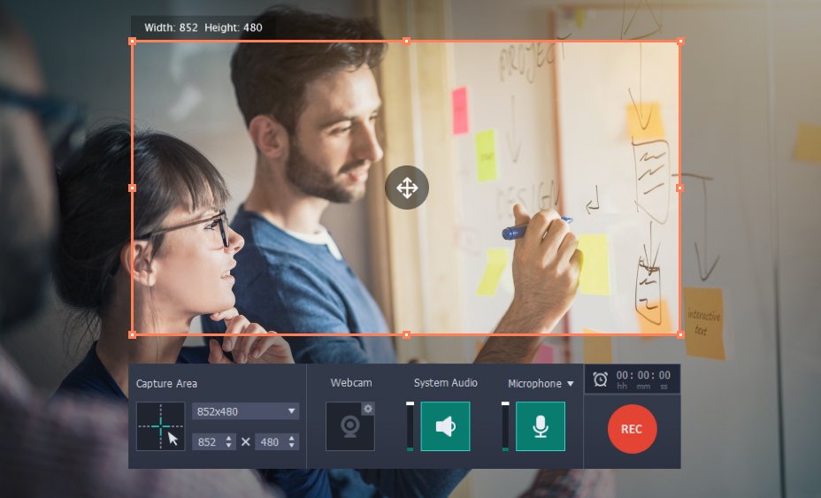This screenshot has height=498, width=821.
Task: Click the bottom-left capture frame handle
Action: tap(133, 334)
